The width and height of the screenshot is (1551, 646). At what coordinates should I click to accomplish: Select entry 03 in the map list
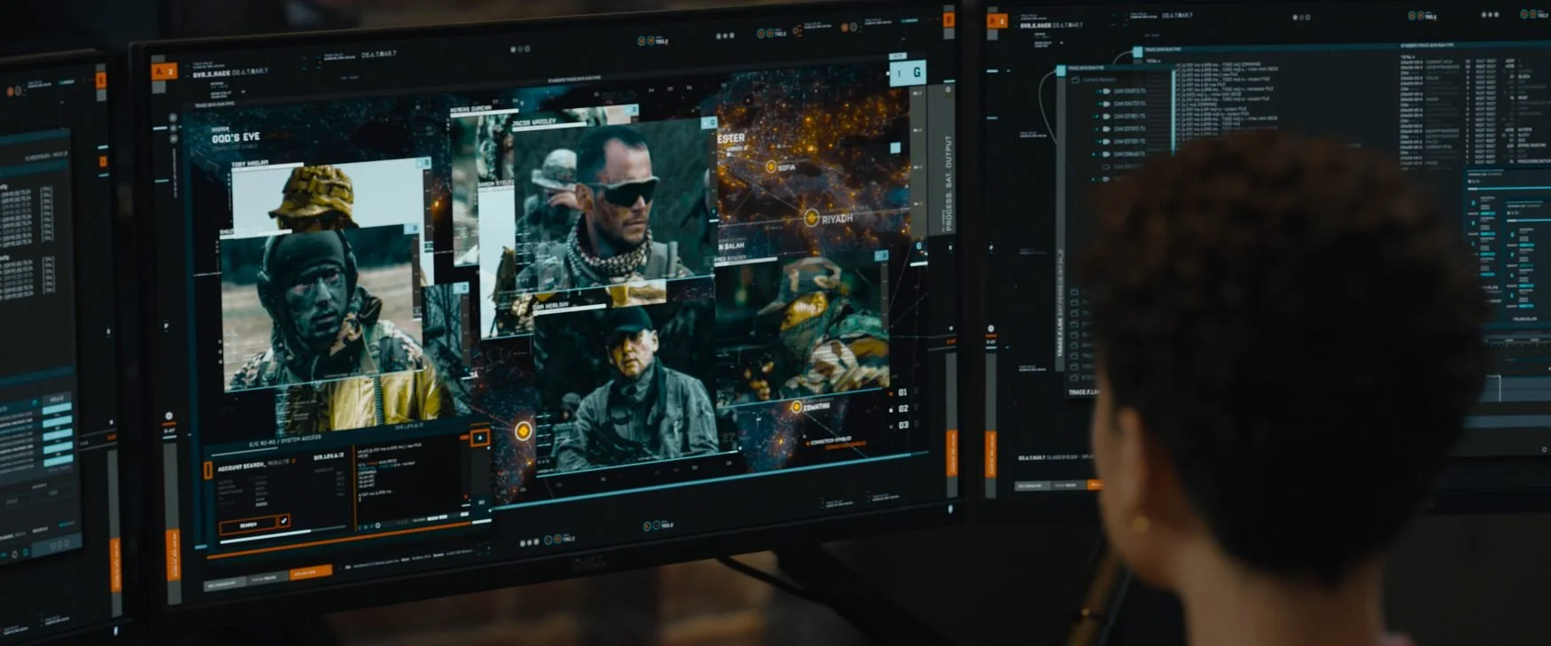pyautogui.click(x=903, y=425)
